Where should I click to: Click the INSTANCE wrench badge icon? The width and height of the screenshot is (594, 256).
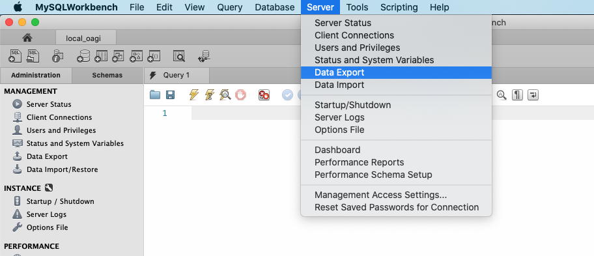point(48,188)
